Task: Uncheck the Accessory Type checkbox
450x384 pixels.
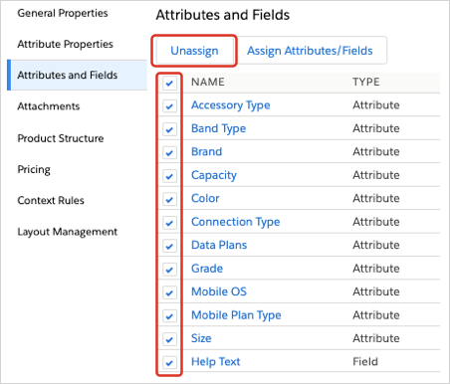Action: coord(169,106)
